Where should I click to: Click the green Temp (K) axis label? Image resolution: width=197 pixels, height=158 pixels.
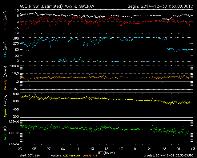5,132
